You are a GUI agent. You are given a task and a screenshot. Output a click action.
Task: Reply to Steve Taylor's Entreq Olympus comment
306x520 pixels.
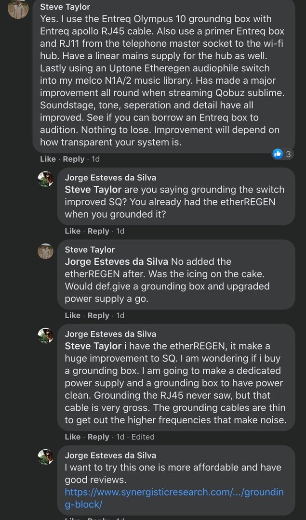pos(73,159)
